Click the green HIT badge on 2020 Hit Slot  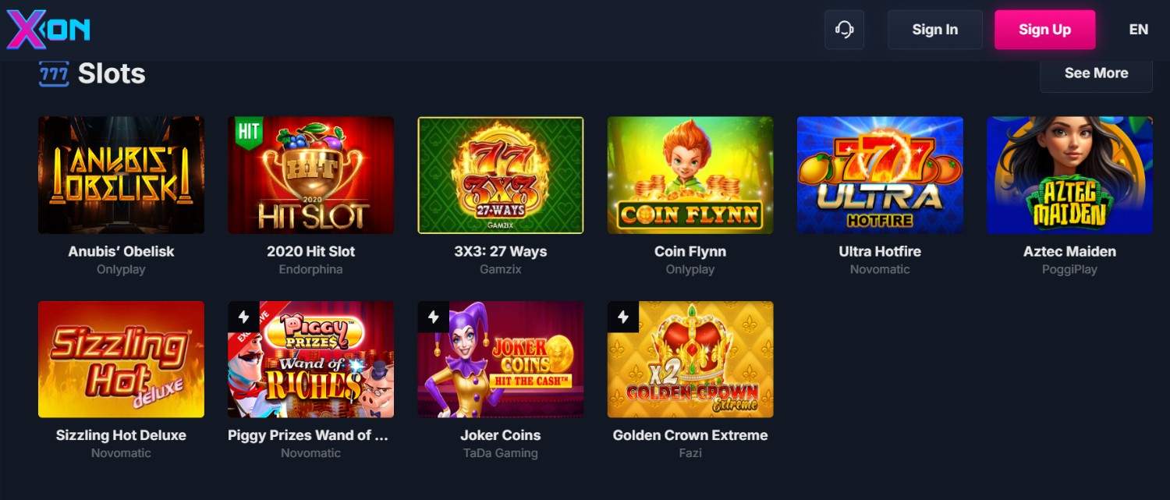click(x=248, y=133)
